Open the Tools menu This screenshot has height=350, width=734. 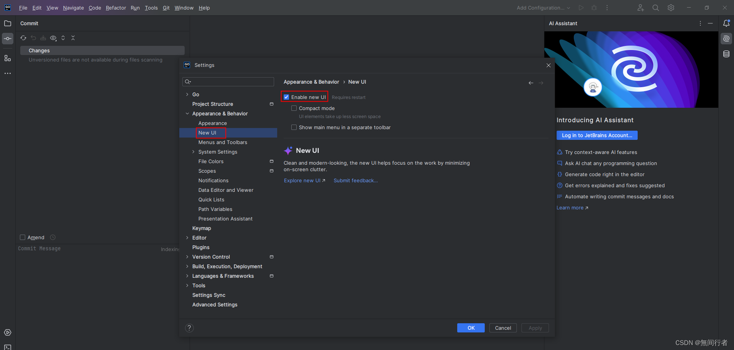(x=151, y=8)
